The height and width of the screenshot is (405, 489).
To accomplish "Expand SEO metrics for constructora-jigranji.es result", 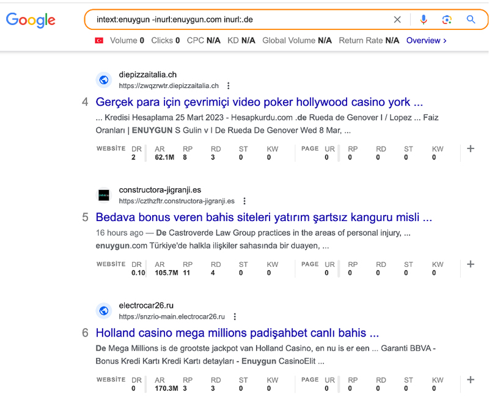I will pyautogui.click(x=471, y=265).
